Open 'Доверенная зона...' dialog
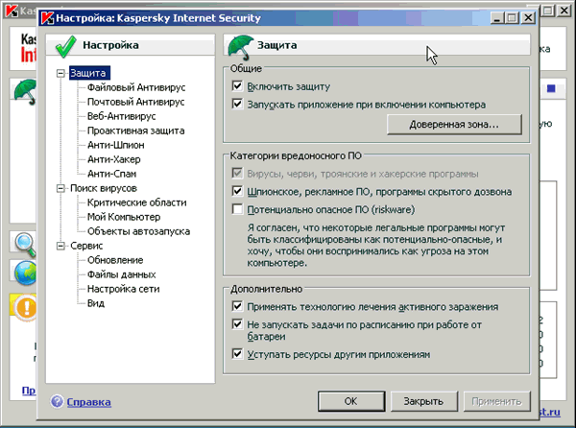Image resolution: width=576 pixels, height=428 pixels. point(454,125)
